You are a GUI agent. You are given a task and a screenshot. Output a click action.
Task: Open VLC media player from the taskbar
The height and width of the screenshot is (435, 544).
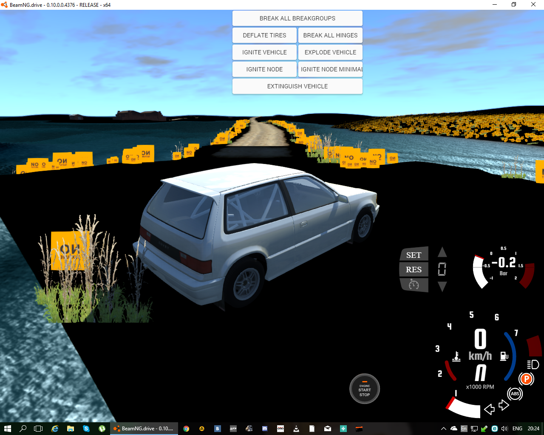tap(296, 429)
